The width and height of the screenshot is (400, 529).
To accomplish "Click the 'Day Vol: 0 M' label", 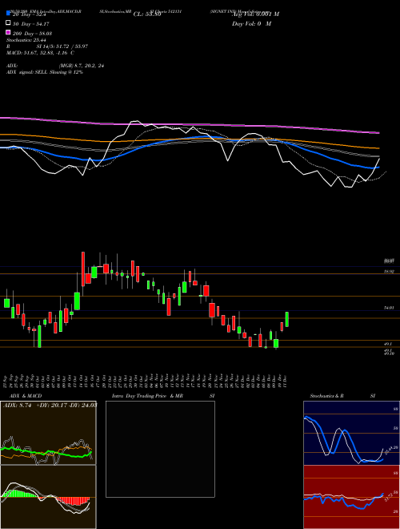I will coord(251,23).
